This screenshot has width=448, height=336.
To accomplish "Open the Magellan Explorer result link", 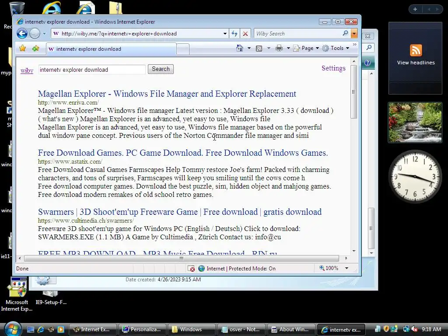I will tap(167, 94).
